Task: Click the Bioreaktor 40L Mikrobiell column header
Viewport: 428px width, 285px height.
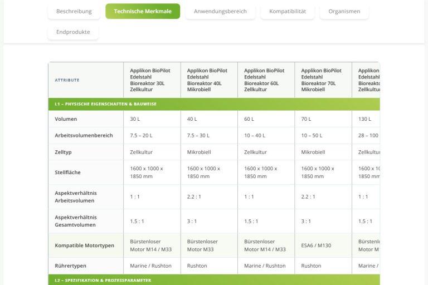Action: (x=209, y=80)
